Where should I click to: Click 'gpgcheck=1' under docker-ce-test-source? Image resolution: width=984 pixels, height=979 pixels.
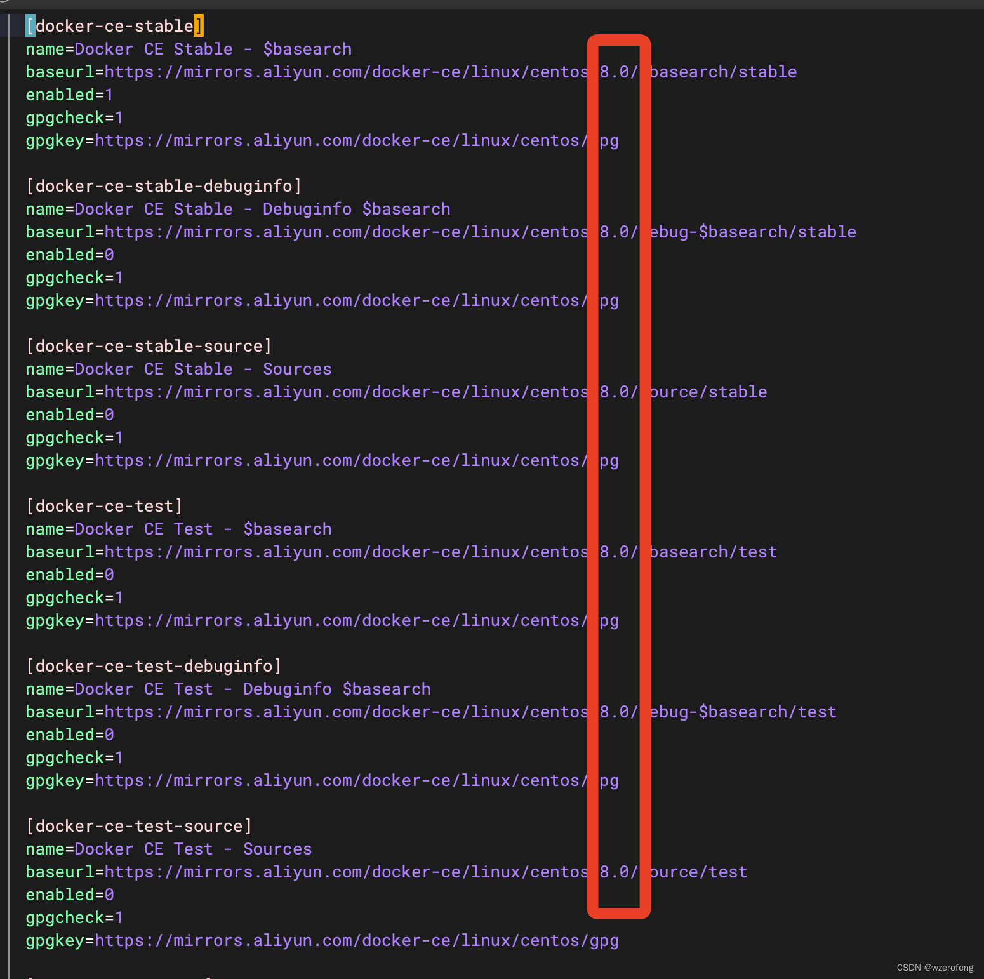pyautogui.click(x=74, y=917)
